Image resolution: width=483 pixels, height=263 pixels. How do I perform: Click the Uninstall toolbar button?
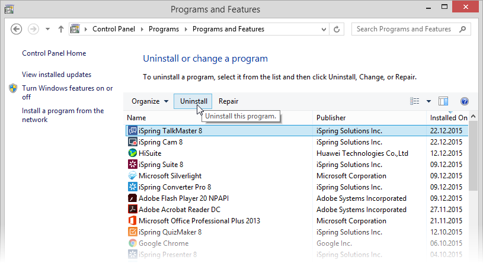coord(193,101)
